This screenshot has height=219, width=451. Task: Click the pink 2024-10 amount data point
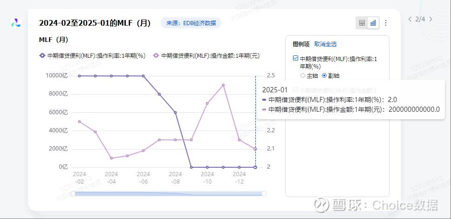207,103
